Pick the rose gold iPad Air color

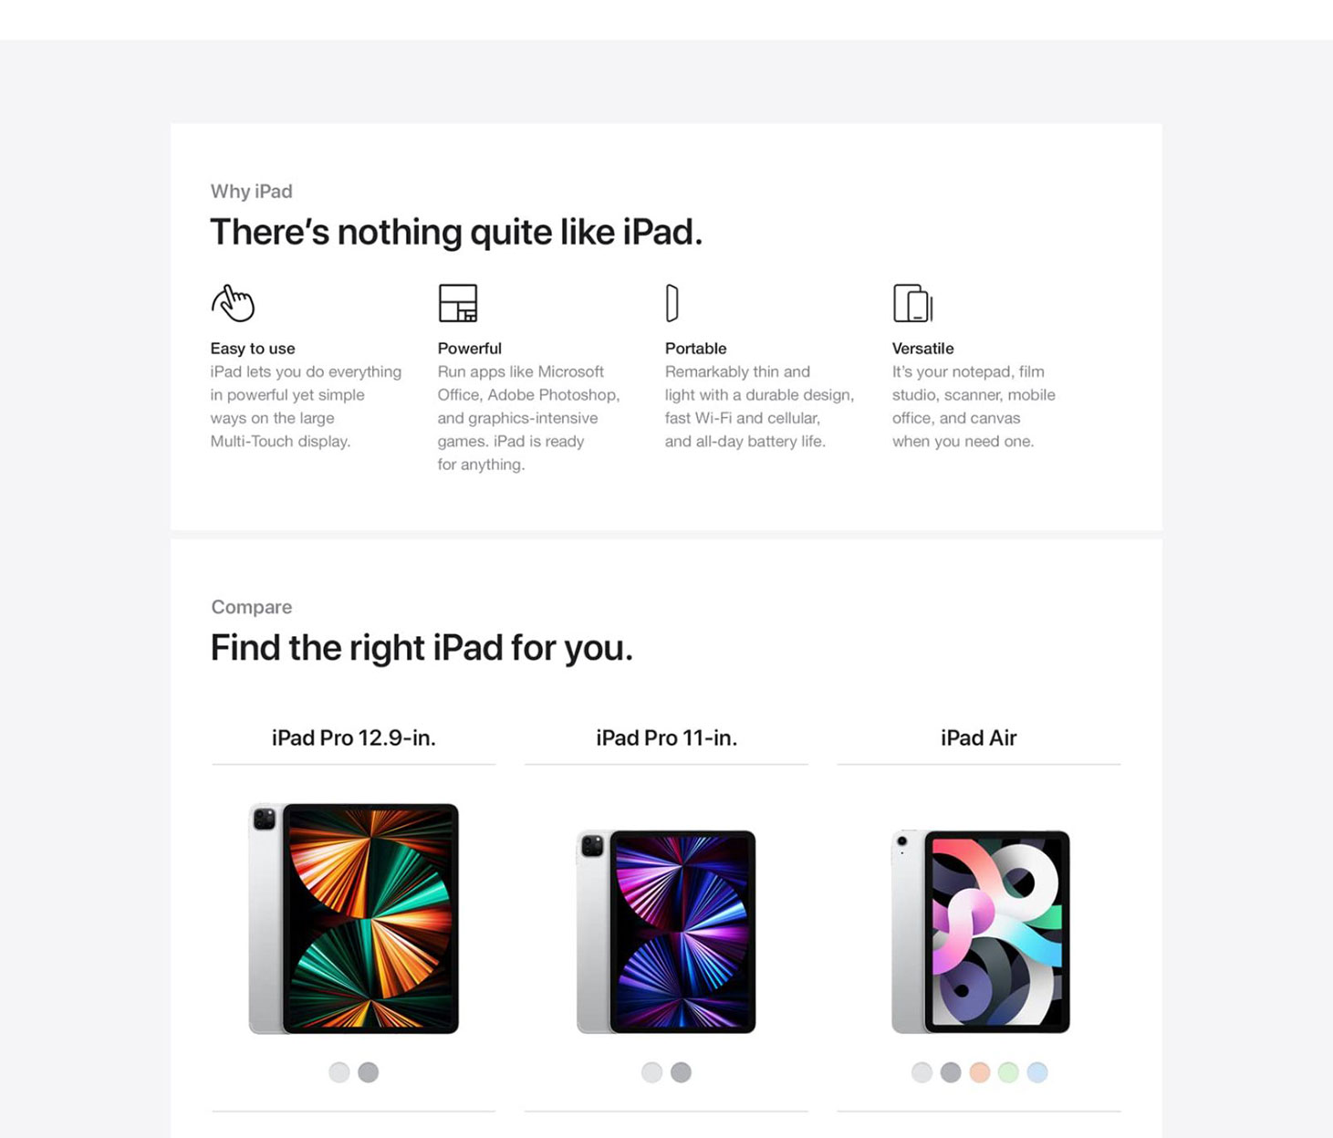(980, 1072)
